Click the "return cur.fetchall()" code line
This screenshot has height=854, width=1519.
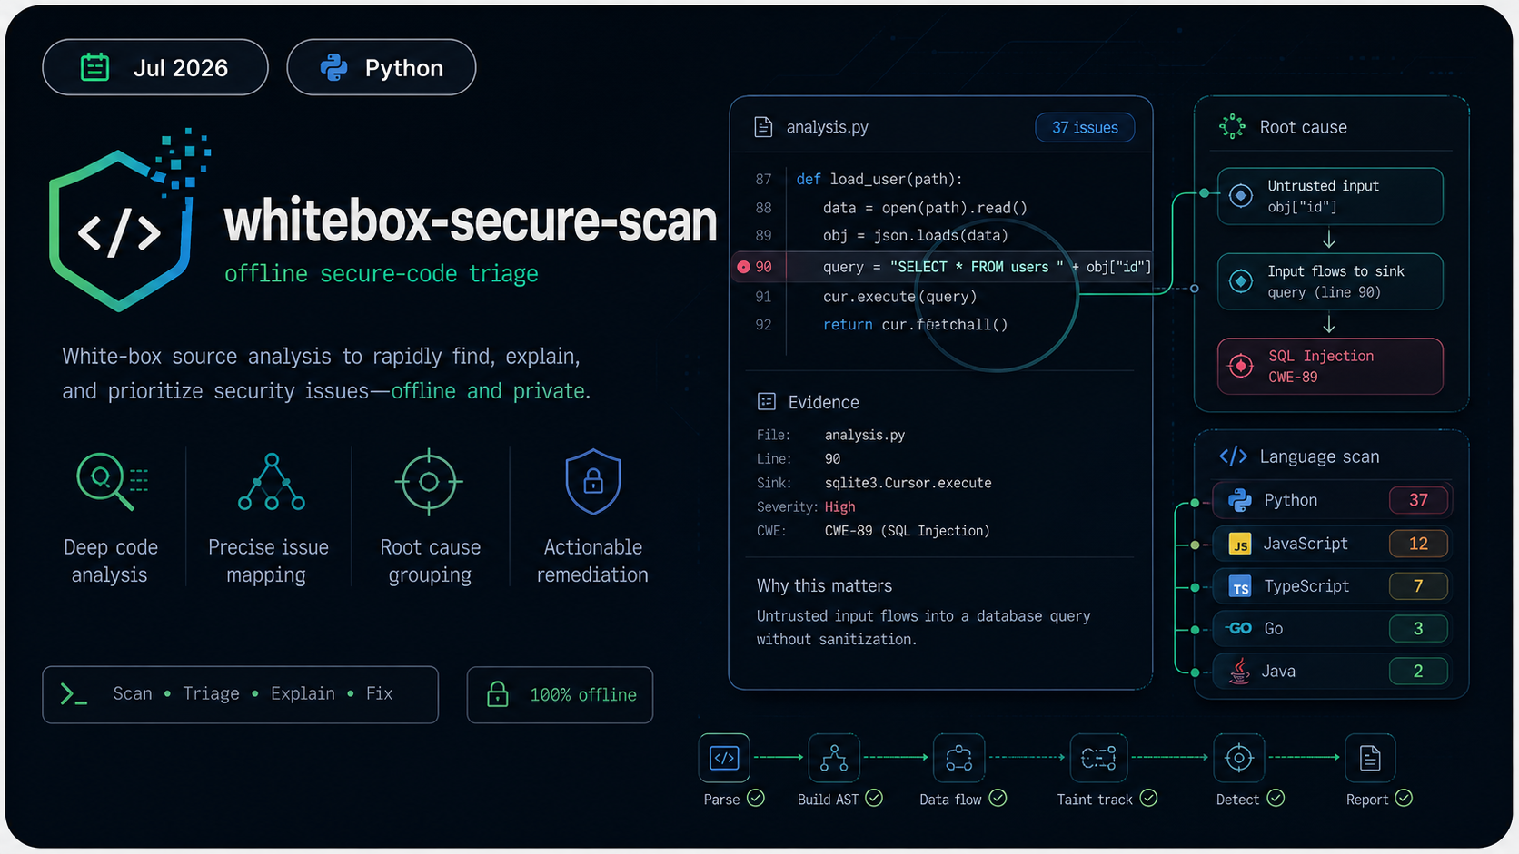[915, 325]
